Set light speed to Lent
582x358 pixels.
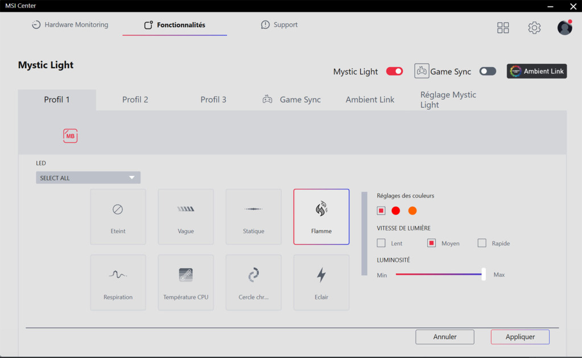[x=381, y=243]
